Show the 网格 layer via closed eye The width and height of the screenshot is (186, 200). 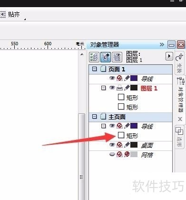[112, 154]
